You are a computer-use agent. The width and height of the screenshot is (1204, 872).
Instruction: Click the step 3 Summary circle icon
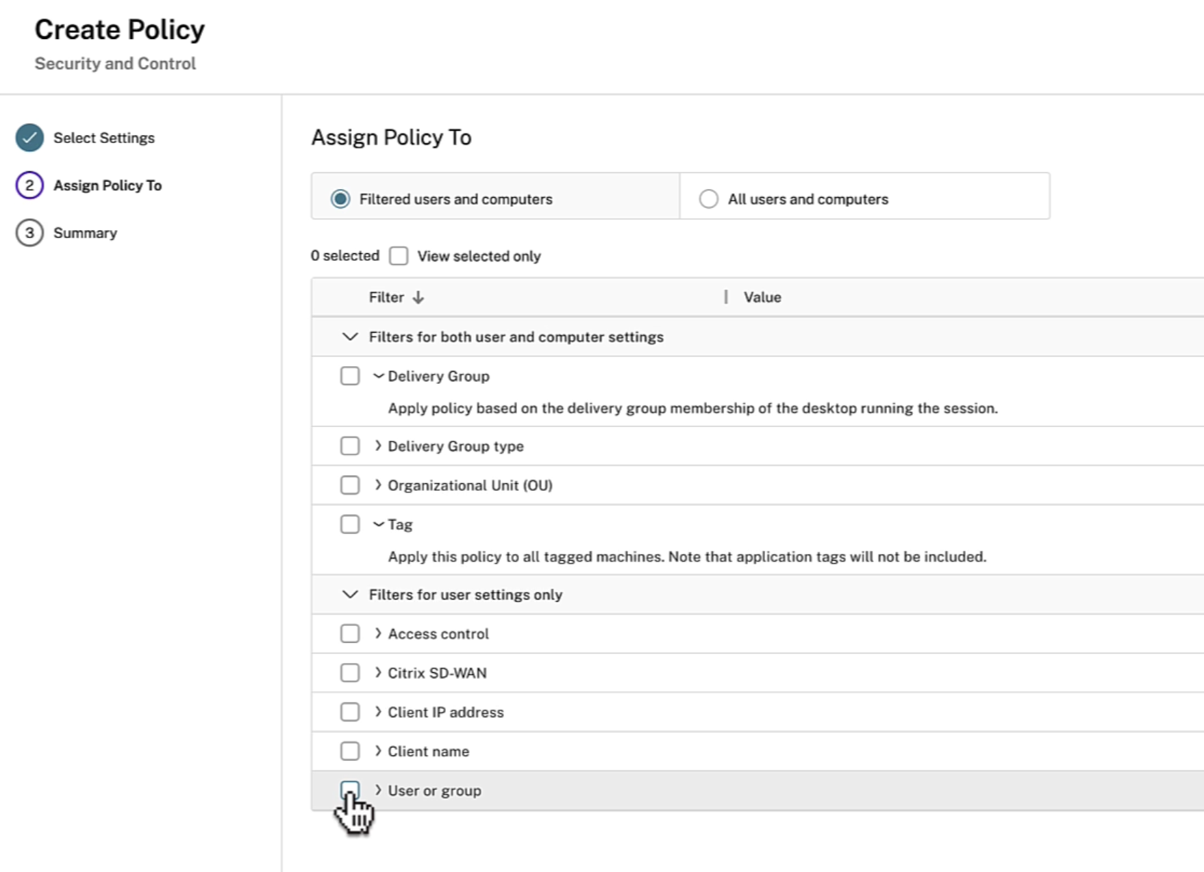click(x=29, y=233)
